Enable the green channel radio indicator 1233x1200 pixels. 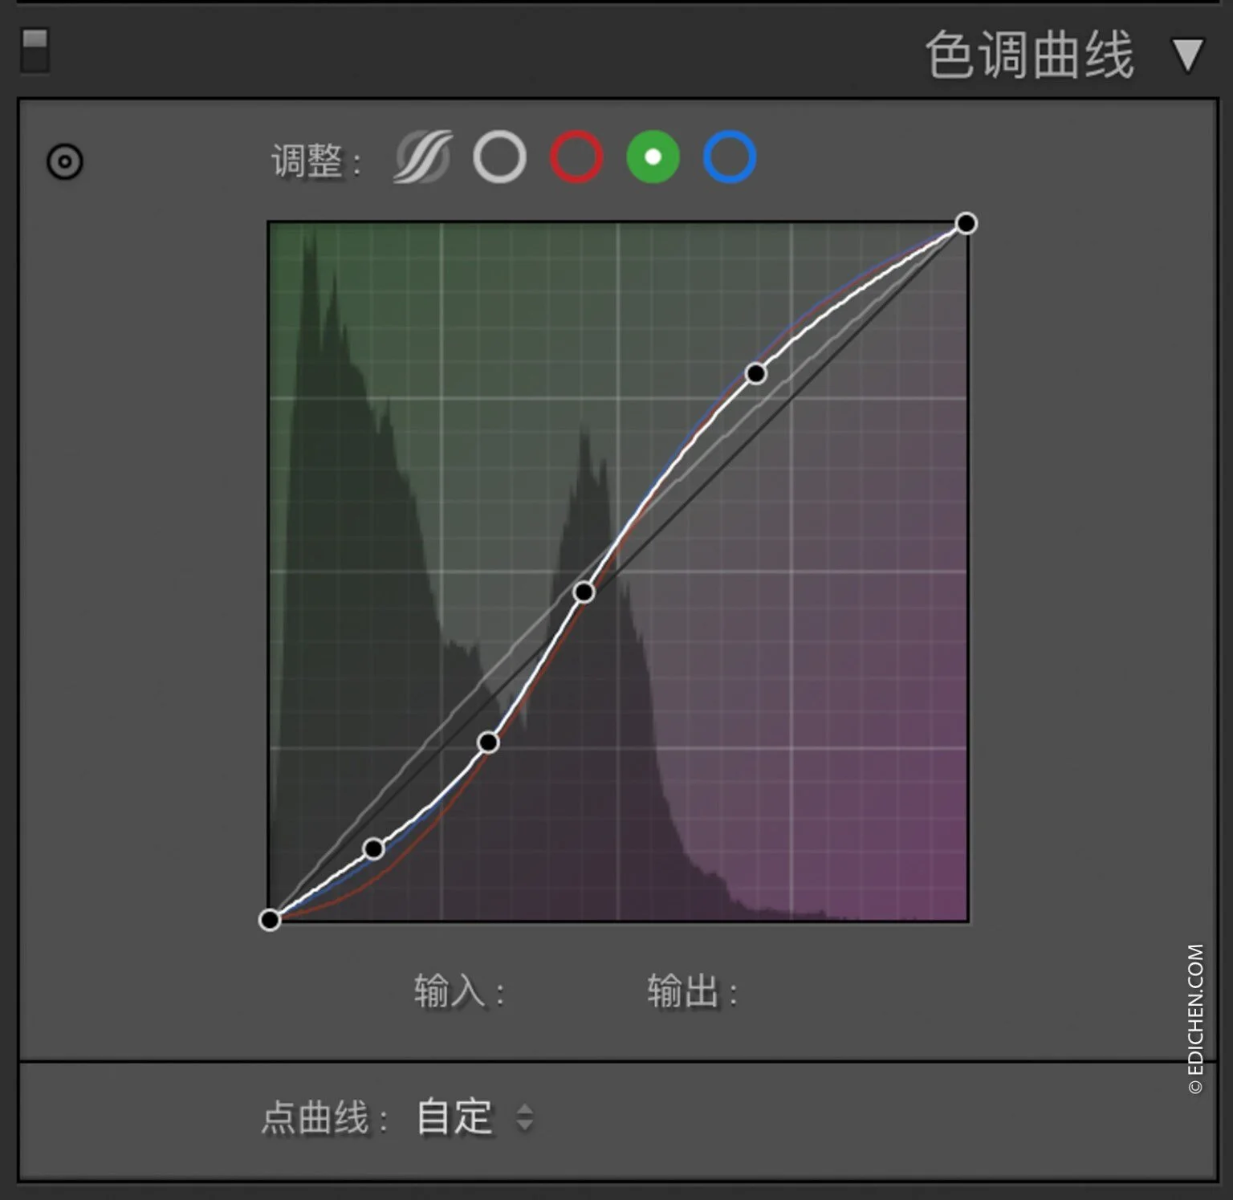(653, 158)
